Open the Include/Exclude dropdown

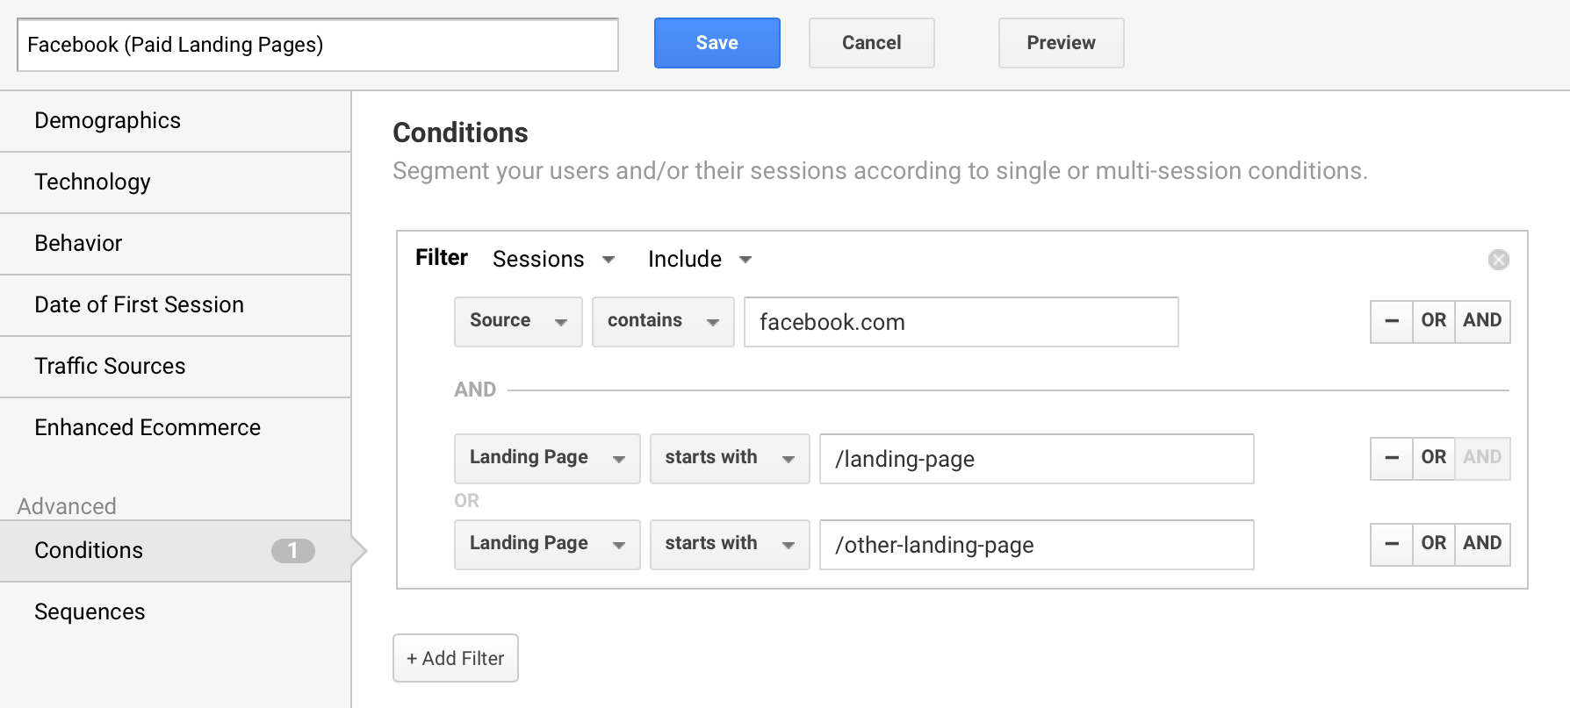pyautogui.click(x=700, y=260)
